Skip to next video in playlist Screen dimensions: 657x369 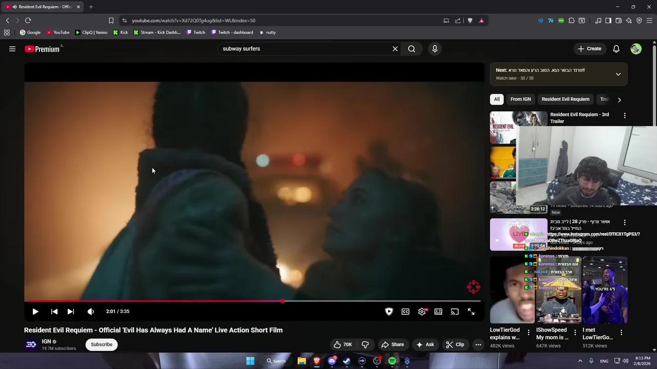point(71,312)
